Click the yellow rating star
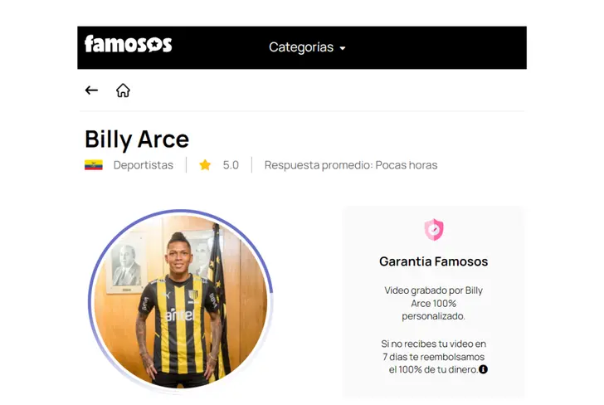604x405 pixels. (x=205, y=165)
